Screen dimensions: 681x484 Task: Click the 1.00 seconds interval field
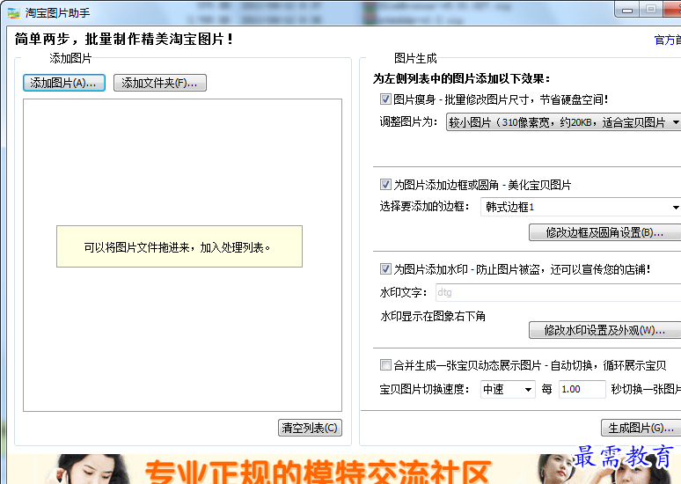click(582, 389)
